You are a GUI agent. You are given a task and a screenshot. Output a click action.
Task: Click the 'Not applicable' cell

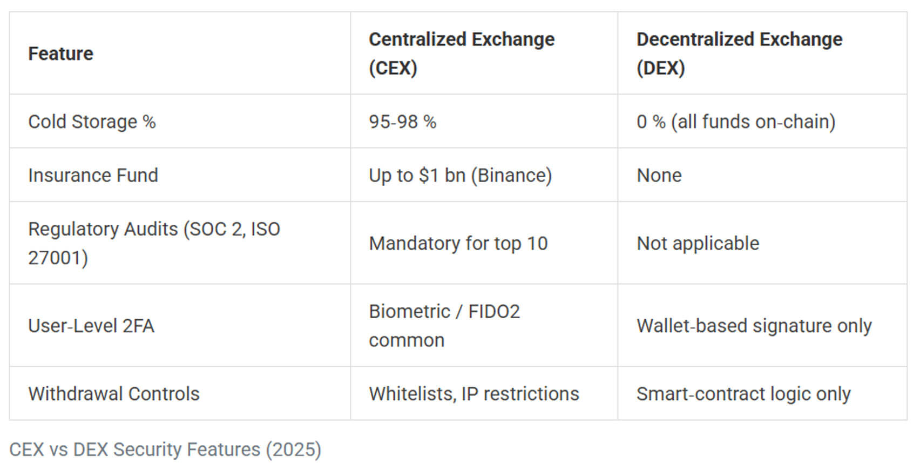pyautogui.click(x=698, y=244)
